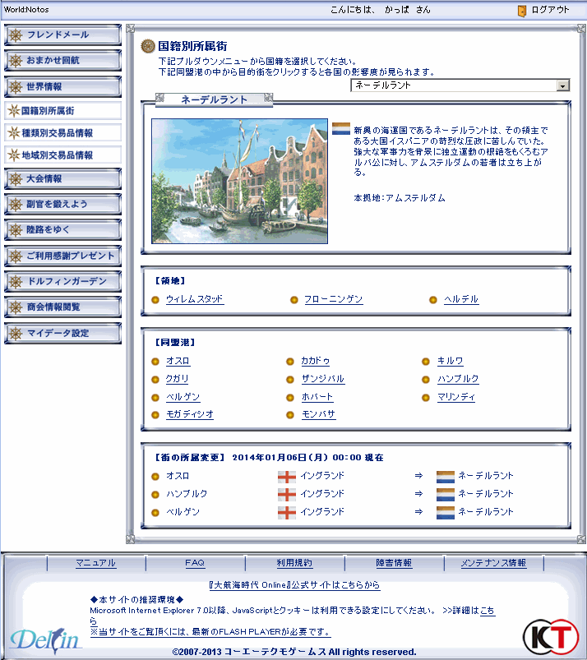587x660 pixels.
Task: Click gold bullet beside モンバサ
Action: (x=289, y=415)
